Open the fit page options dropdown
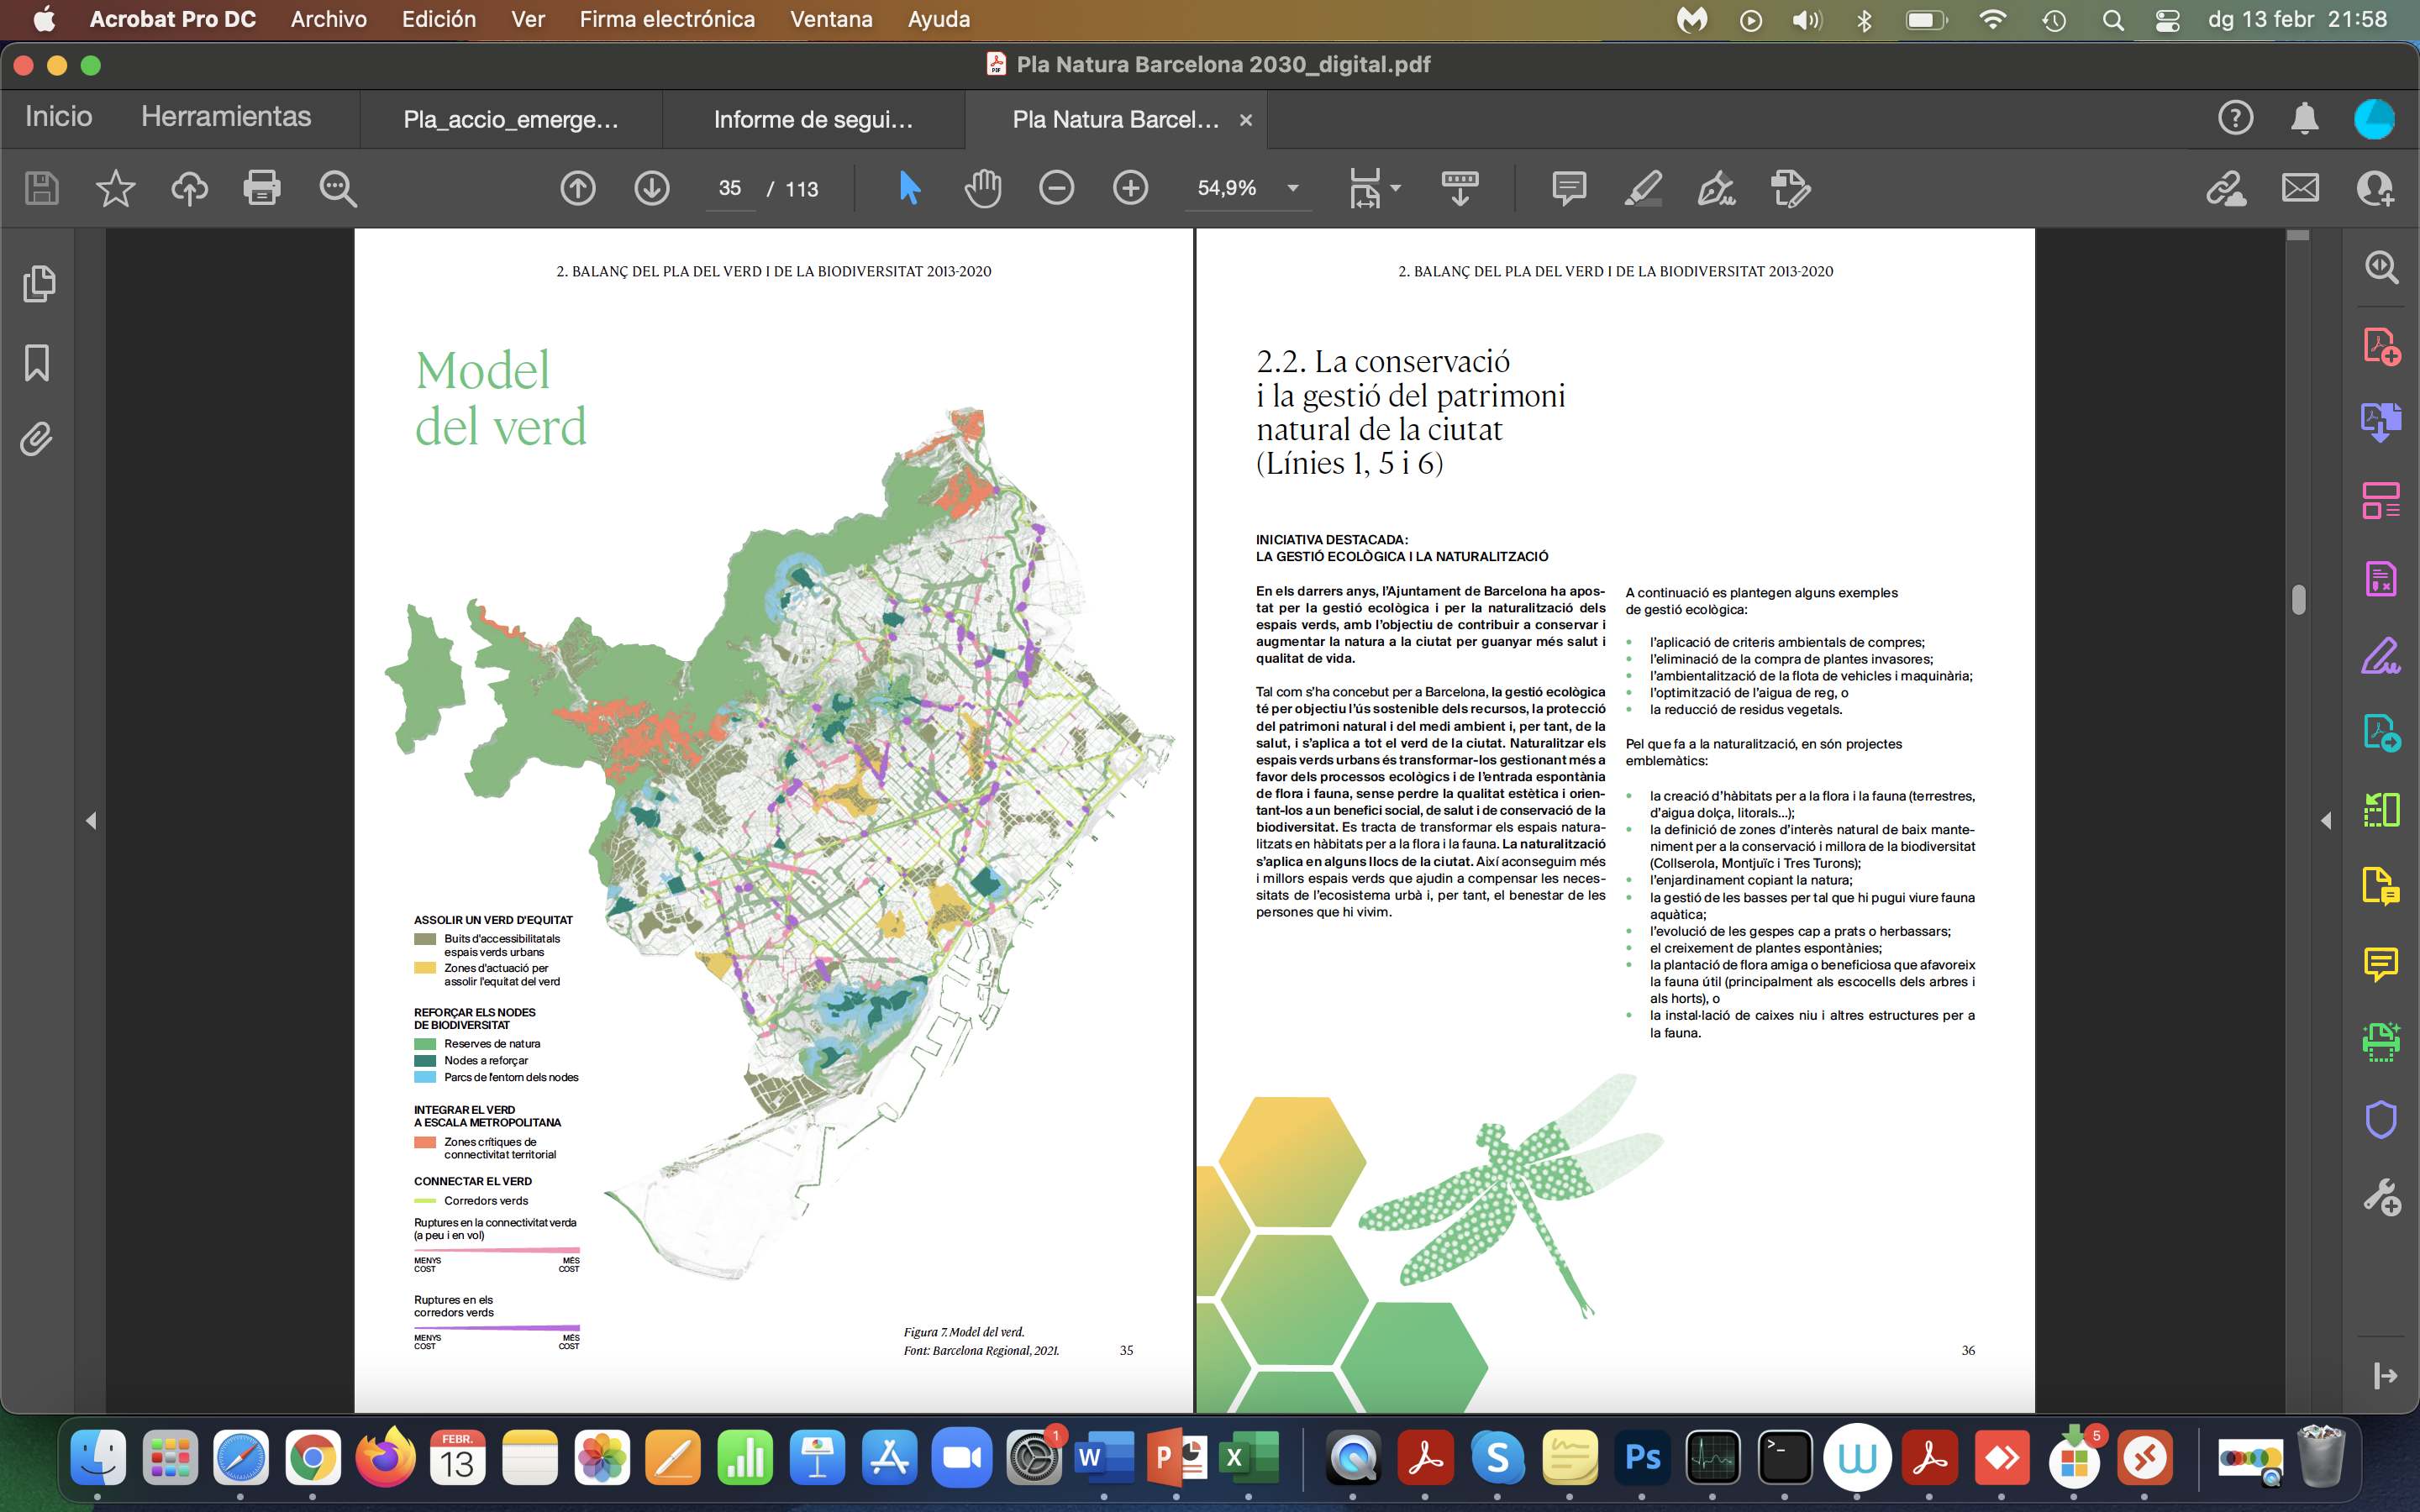Viewport: 2420px width, 1512px height. (1396, 188)
